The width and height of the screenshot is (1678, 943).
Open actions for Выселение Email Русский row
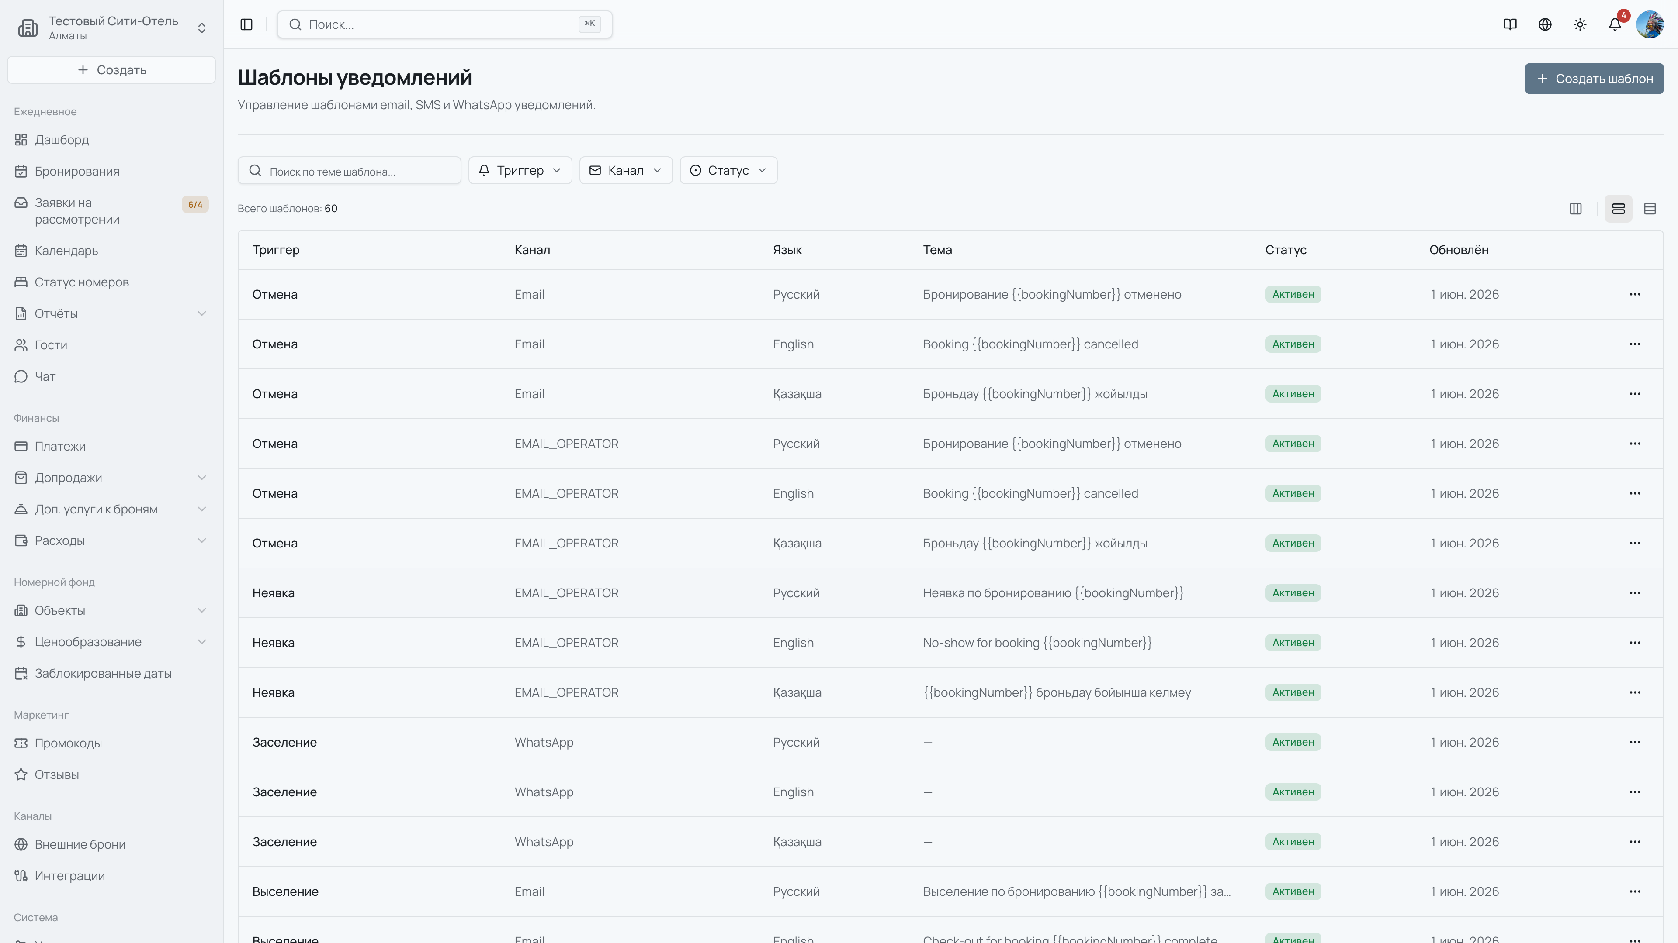click(x=1635, y=891)
